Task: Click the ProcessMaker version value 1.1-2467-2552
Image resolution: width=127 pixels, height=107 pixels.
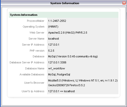Action: coord(57,21)
